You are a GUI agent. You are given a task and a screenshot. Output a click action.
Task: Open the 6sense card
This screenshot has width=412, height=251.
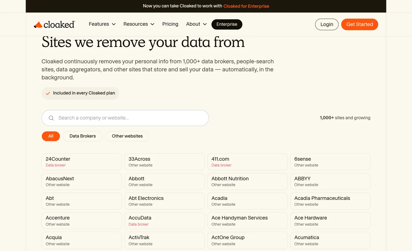coord(330,162)
